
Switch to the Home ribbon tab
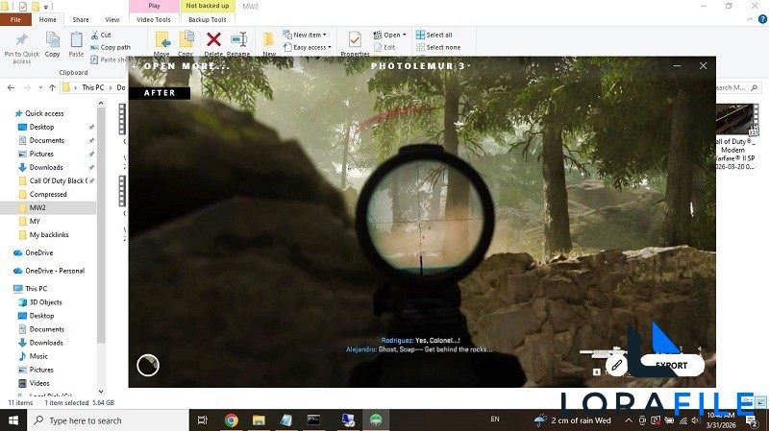47,19
